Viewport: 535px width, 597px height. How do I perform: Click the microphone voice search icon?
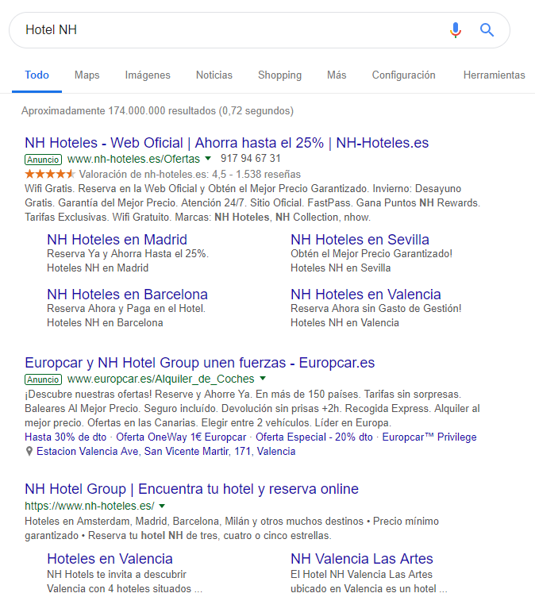[455, 30]
